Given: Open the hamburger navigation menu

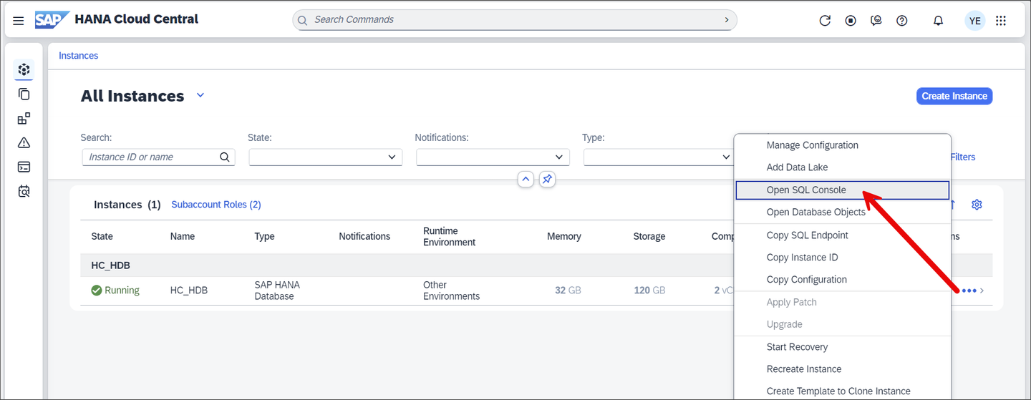Looking at the screenshot, I should 19,21.
